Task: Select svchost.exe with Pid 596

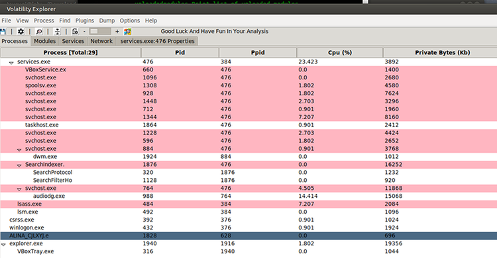Action: click(248, 141)
